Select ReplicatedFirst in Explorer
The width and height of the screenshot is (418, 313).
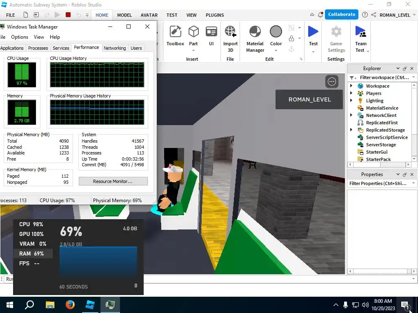(x=382, y=123)
